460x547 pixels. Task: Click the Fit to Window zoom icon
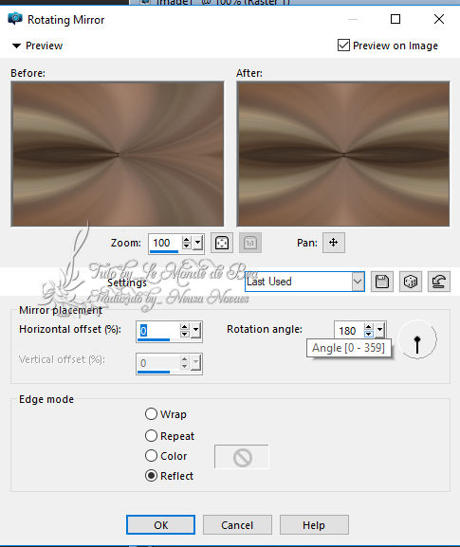tap(222, 243)
